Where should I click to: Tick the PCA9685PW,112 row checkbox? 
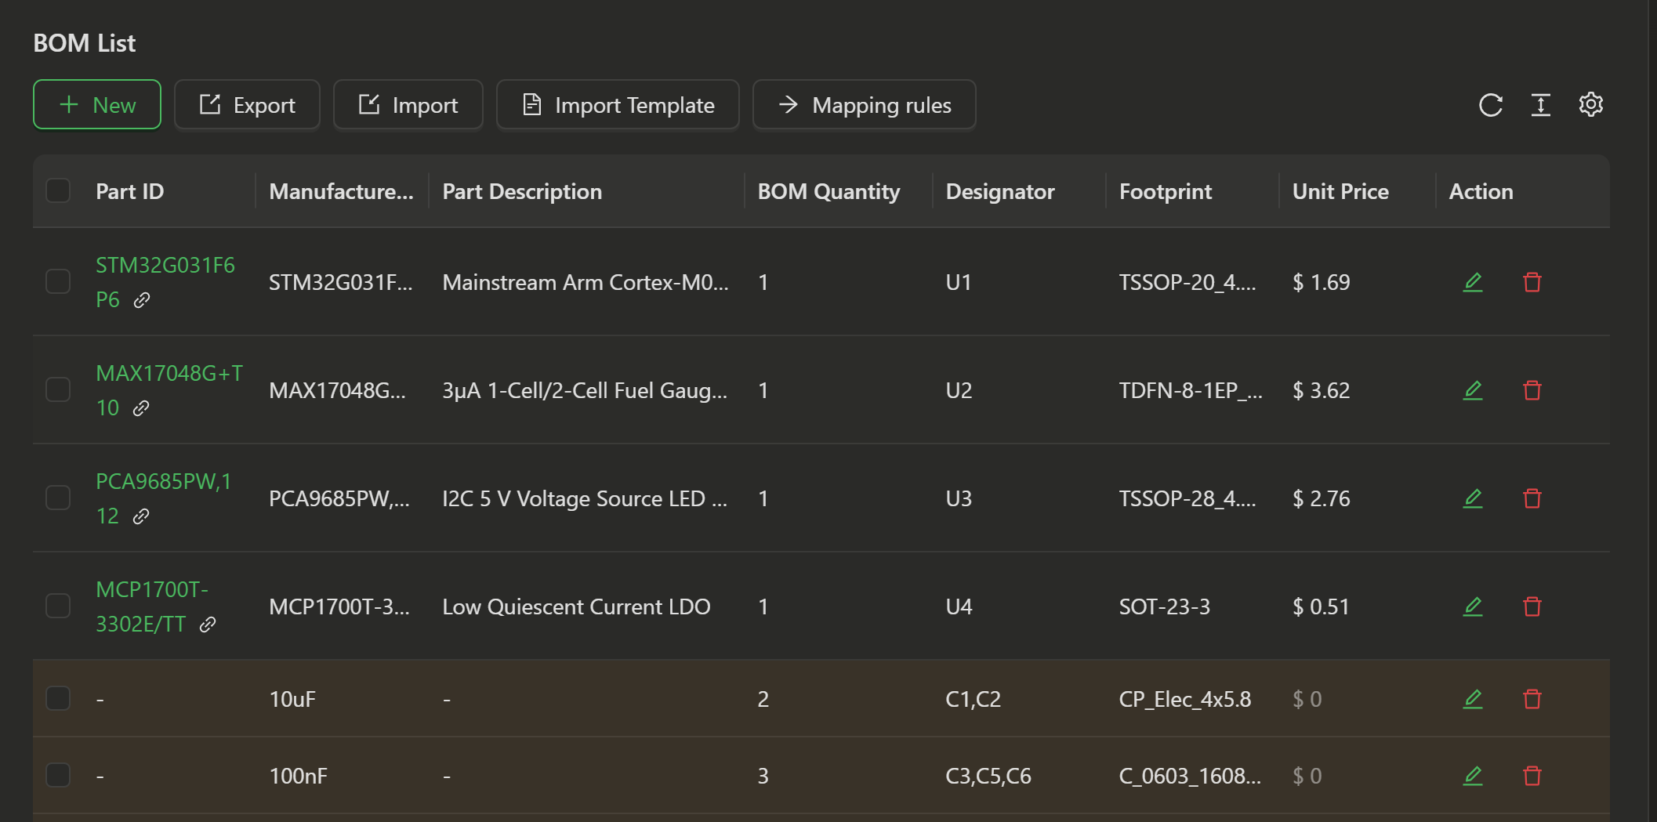pos(58,498)
